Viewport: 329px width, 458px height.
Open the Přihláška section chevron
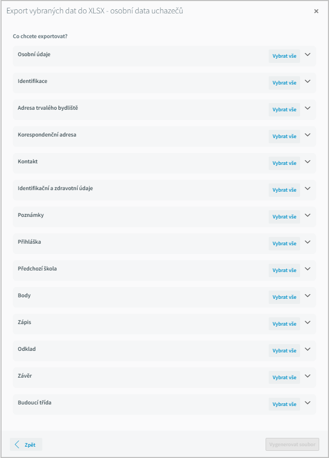(308, 243)
